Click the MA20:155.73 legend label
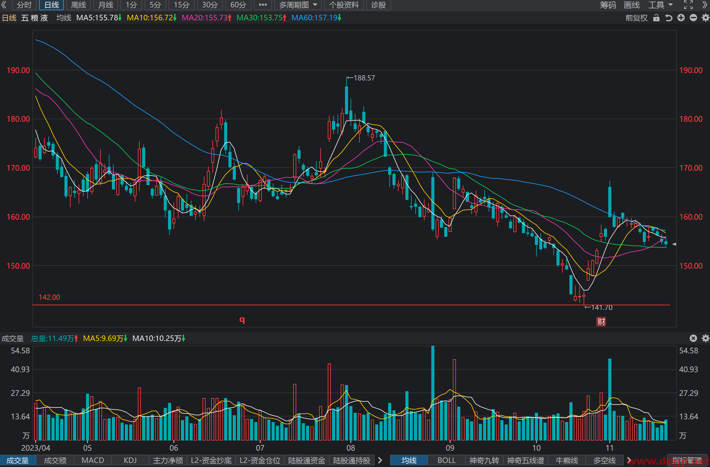 point(207,18)
